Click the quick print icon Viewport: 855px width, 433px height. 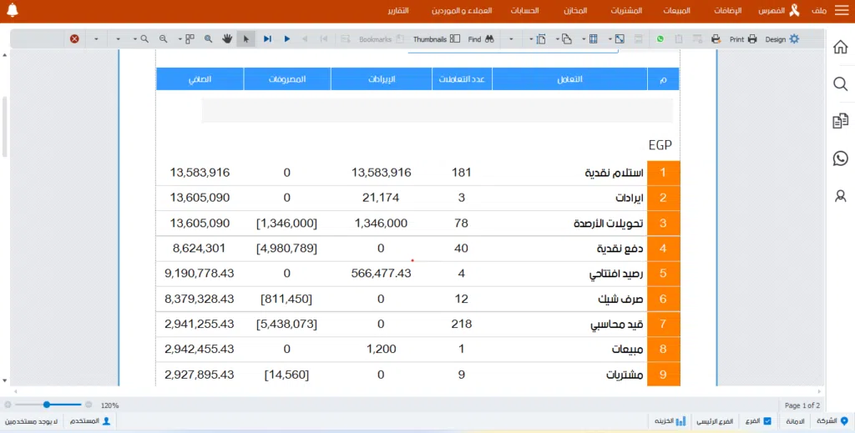point(716,39)
